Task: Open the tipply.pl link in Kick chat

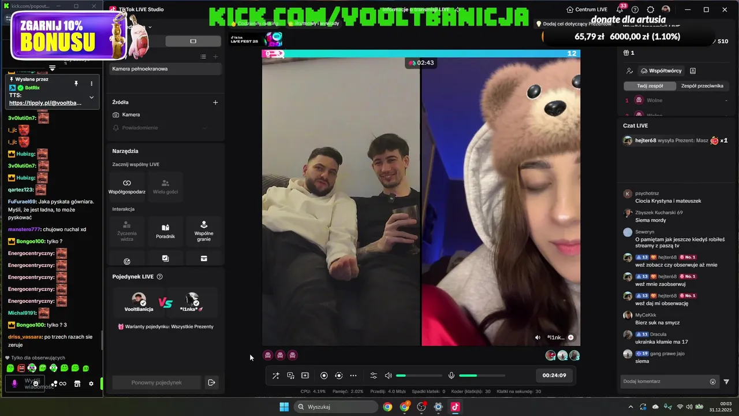Action: pyautogui.click(x=45, y=103)
